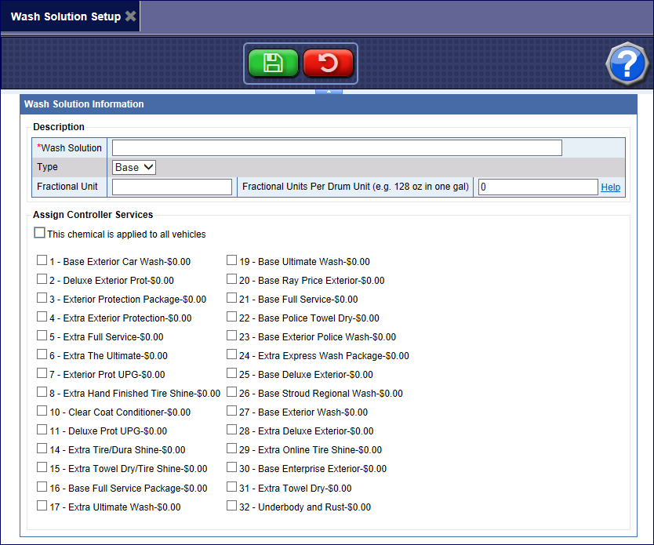Viewport: 654px width, 545px height.
Task: Open the blue question mark help icon
Action: pos(627,63)
